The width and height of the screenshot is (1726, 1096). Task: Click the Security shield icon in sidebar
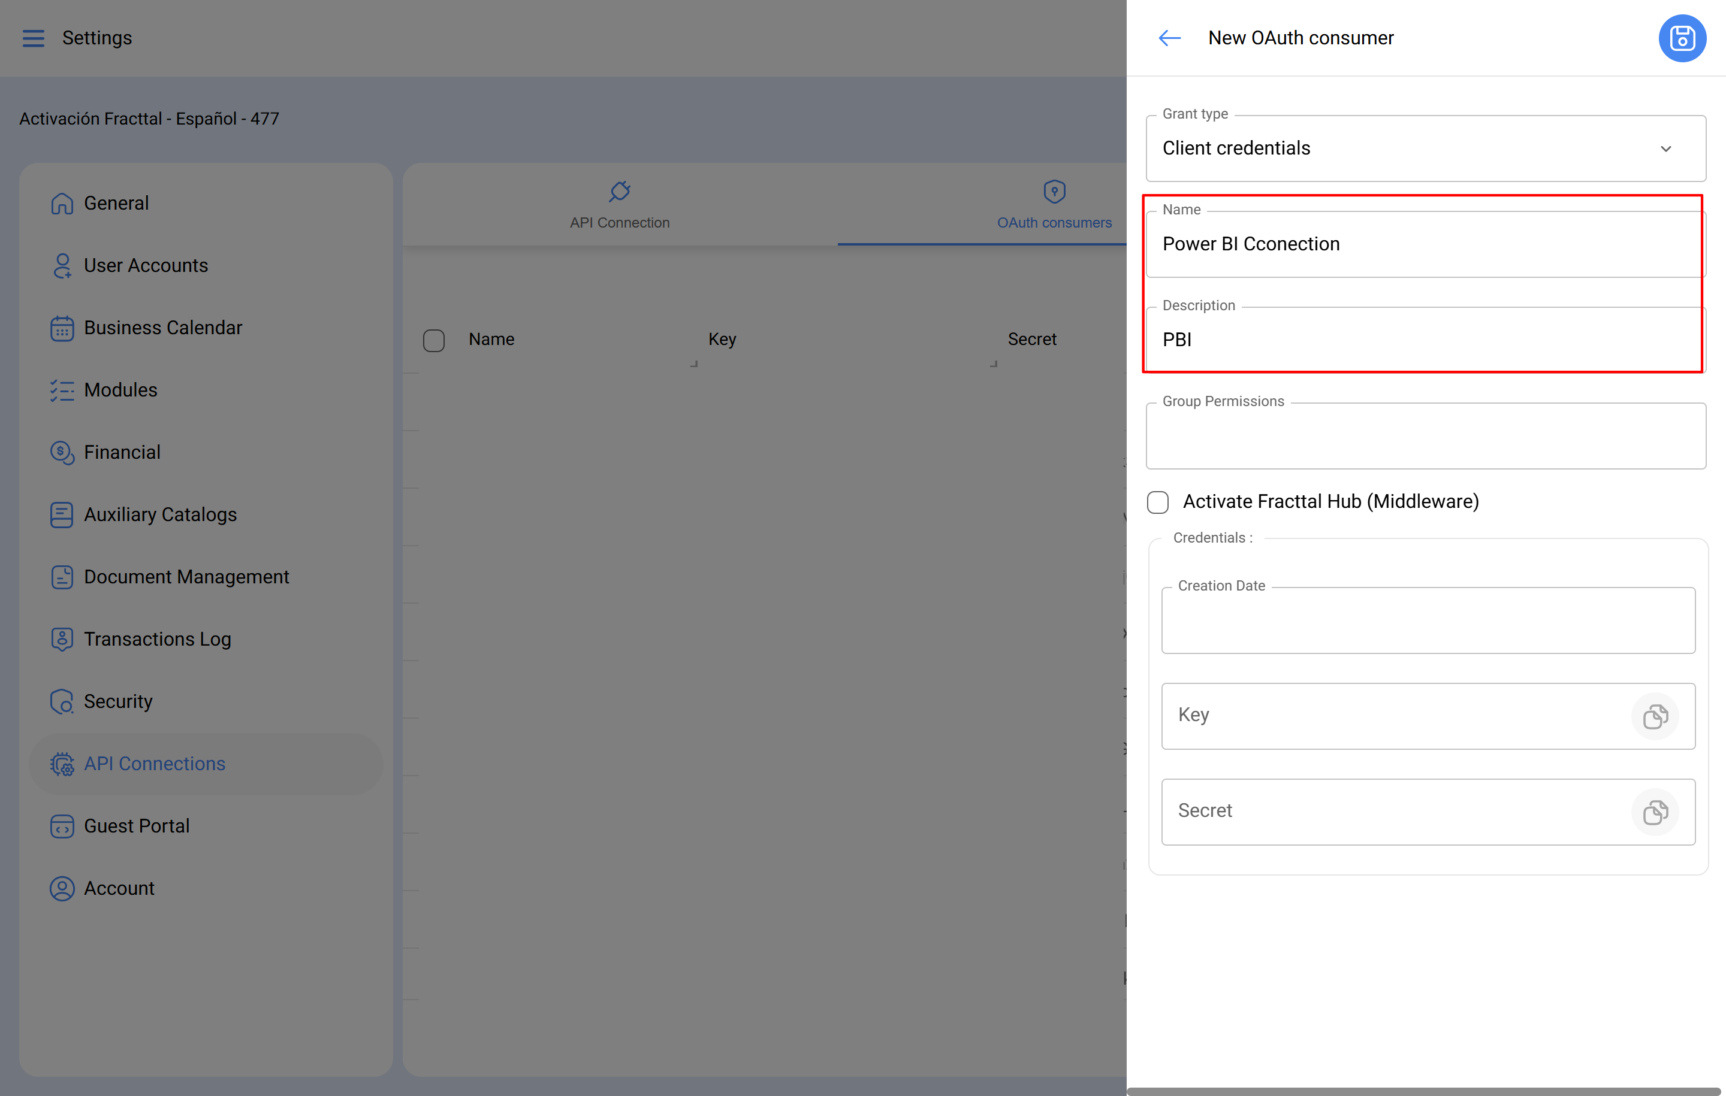[x=62, y=701]
